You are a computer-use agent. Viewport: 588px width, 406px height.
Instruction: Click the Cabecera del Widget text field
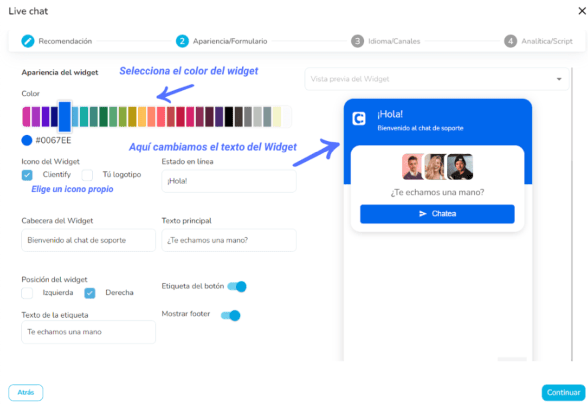pyautogui.click(x=88, y=240)
